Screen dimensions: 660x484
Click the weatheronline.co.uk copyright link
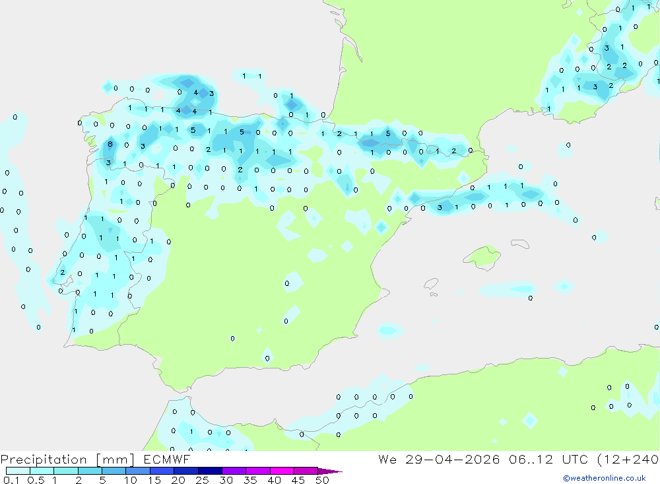tap(604, 478)
